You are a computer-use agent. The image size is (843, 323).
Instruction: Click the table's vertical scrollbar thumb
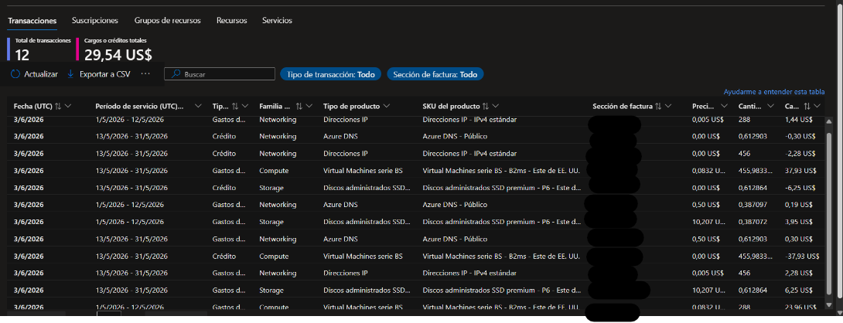(x=829, y=212)
